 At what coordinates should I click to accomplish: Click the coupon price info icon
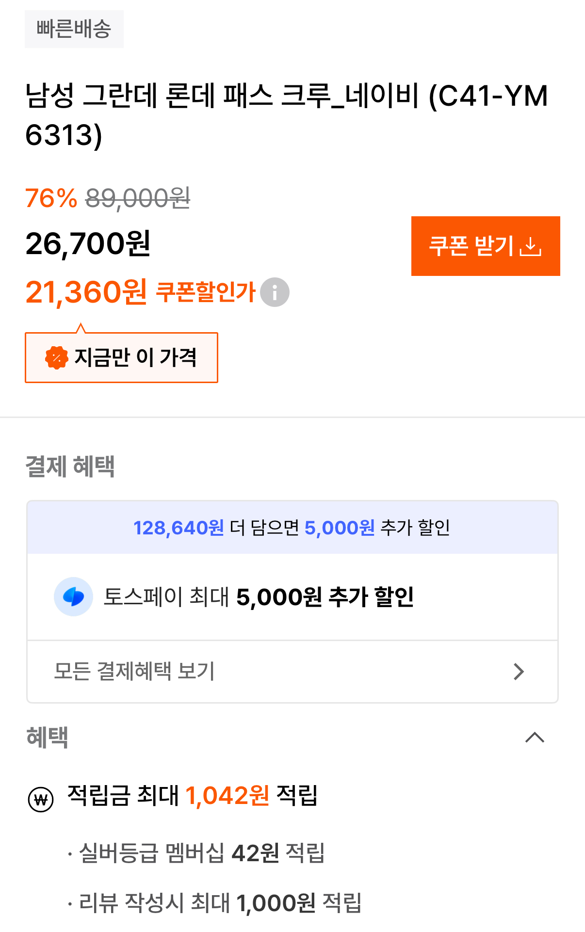pos(275,292)
